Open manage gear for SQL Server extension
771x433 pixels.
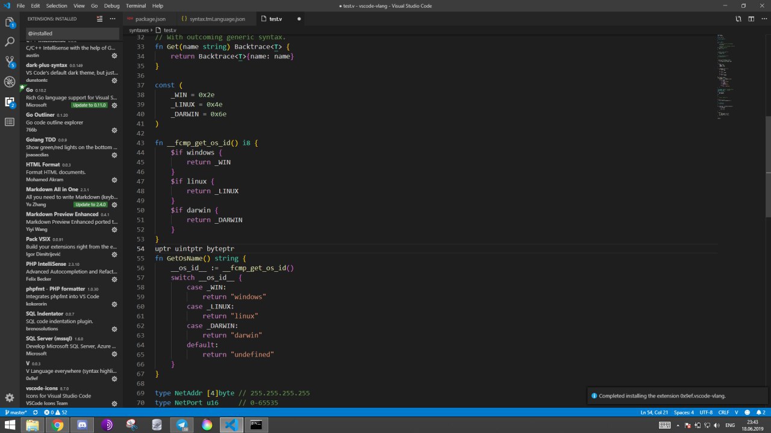tap(114, 354)
